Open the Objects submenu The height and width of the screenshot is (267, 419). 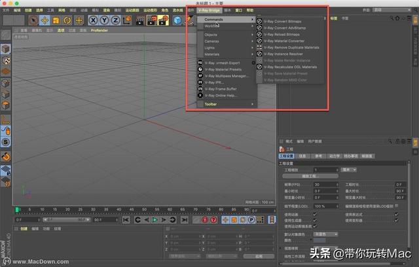point(227,35)
